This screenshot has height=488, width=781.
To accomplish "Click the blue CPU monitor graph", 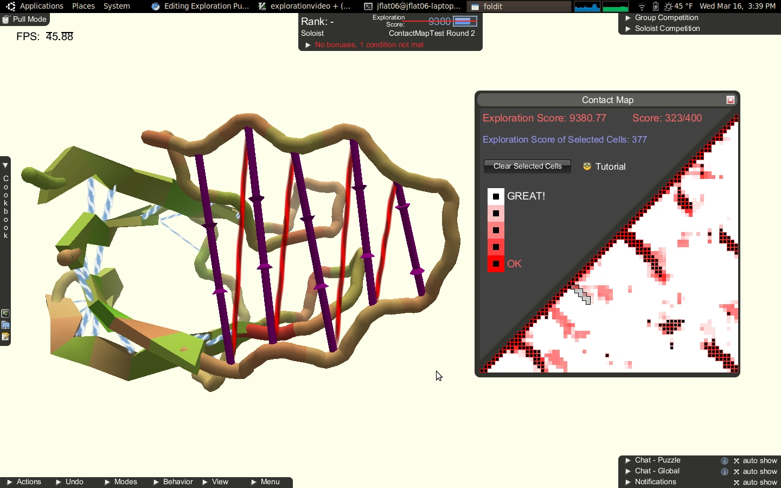I will (x=587, y=7).
